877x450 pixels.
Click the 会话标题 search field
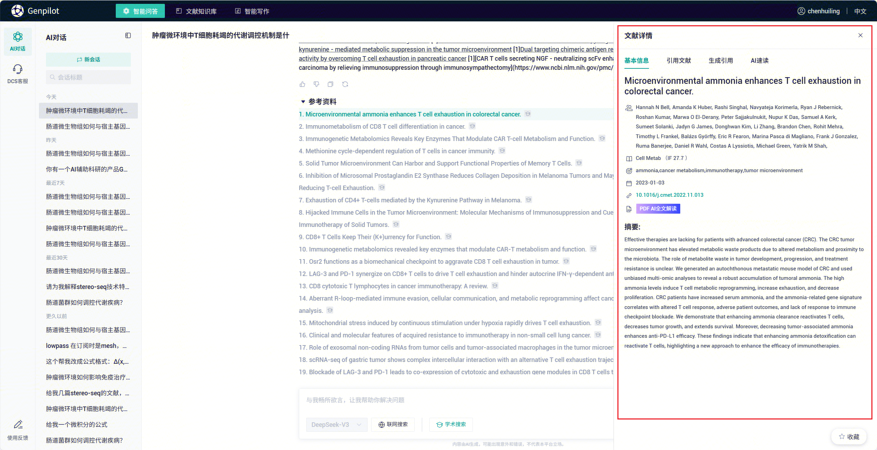pyautogui.click(x=88, y=77)
